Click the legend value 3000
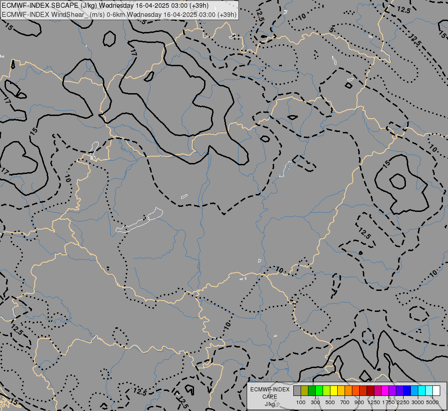 pos(418,402)
